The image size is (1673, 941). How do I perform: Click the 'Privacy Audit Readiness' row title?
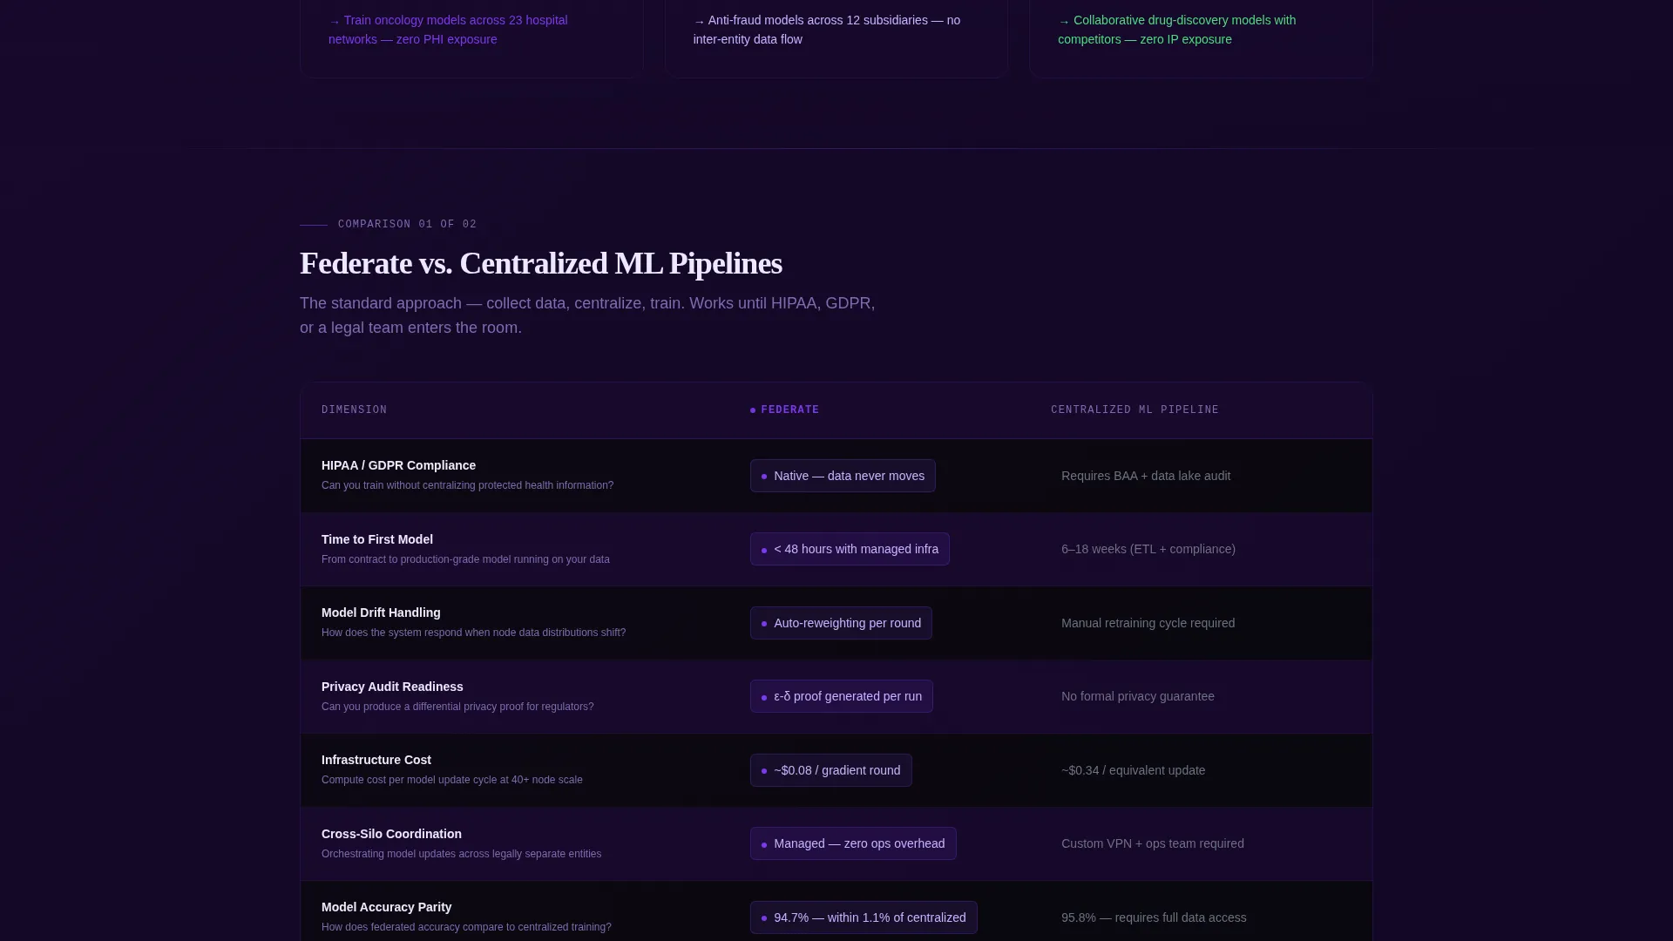392,687
